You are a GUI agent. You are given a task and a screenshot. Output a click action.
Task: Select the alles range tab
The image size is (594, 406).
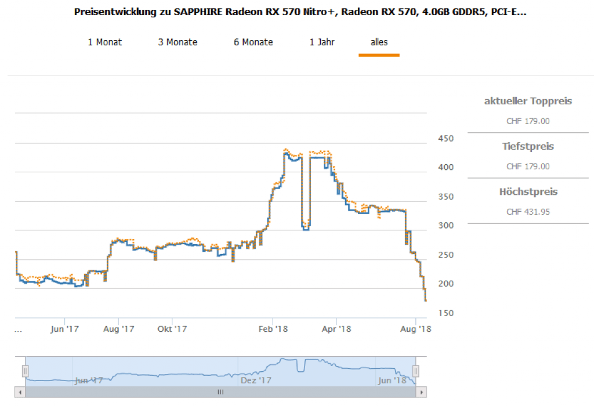pos(379,42)
